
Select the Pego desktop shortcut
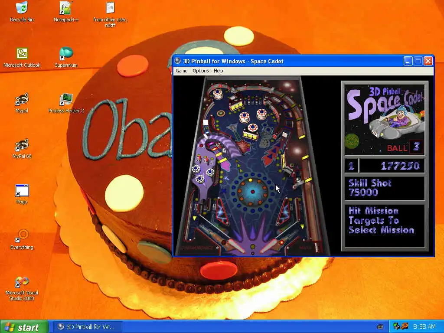coord(22,194)
